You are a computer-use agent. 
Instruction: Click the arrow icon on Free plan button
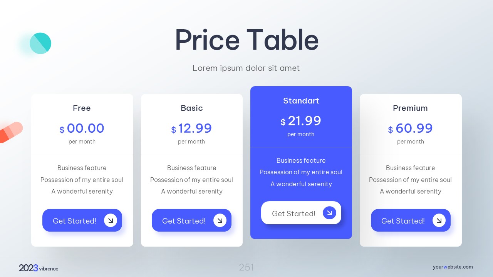click(x=111, y=220)
